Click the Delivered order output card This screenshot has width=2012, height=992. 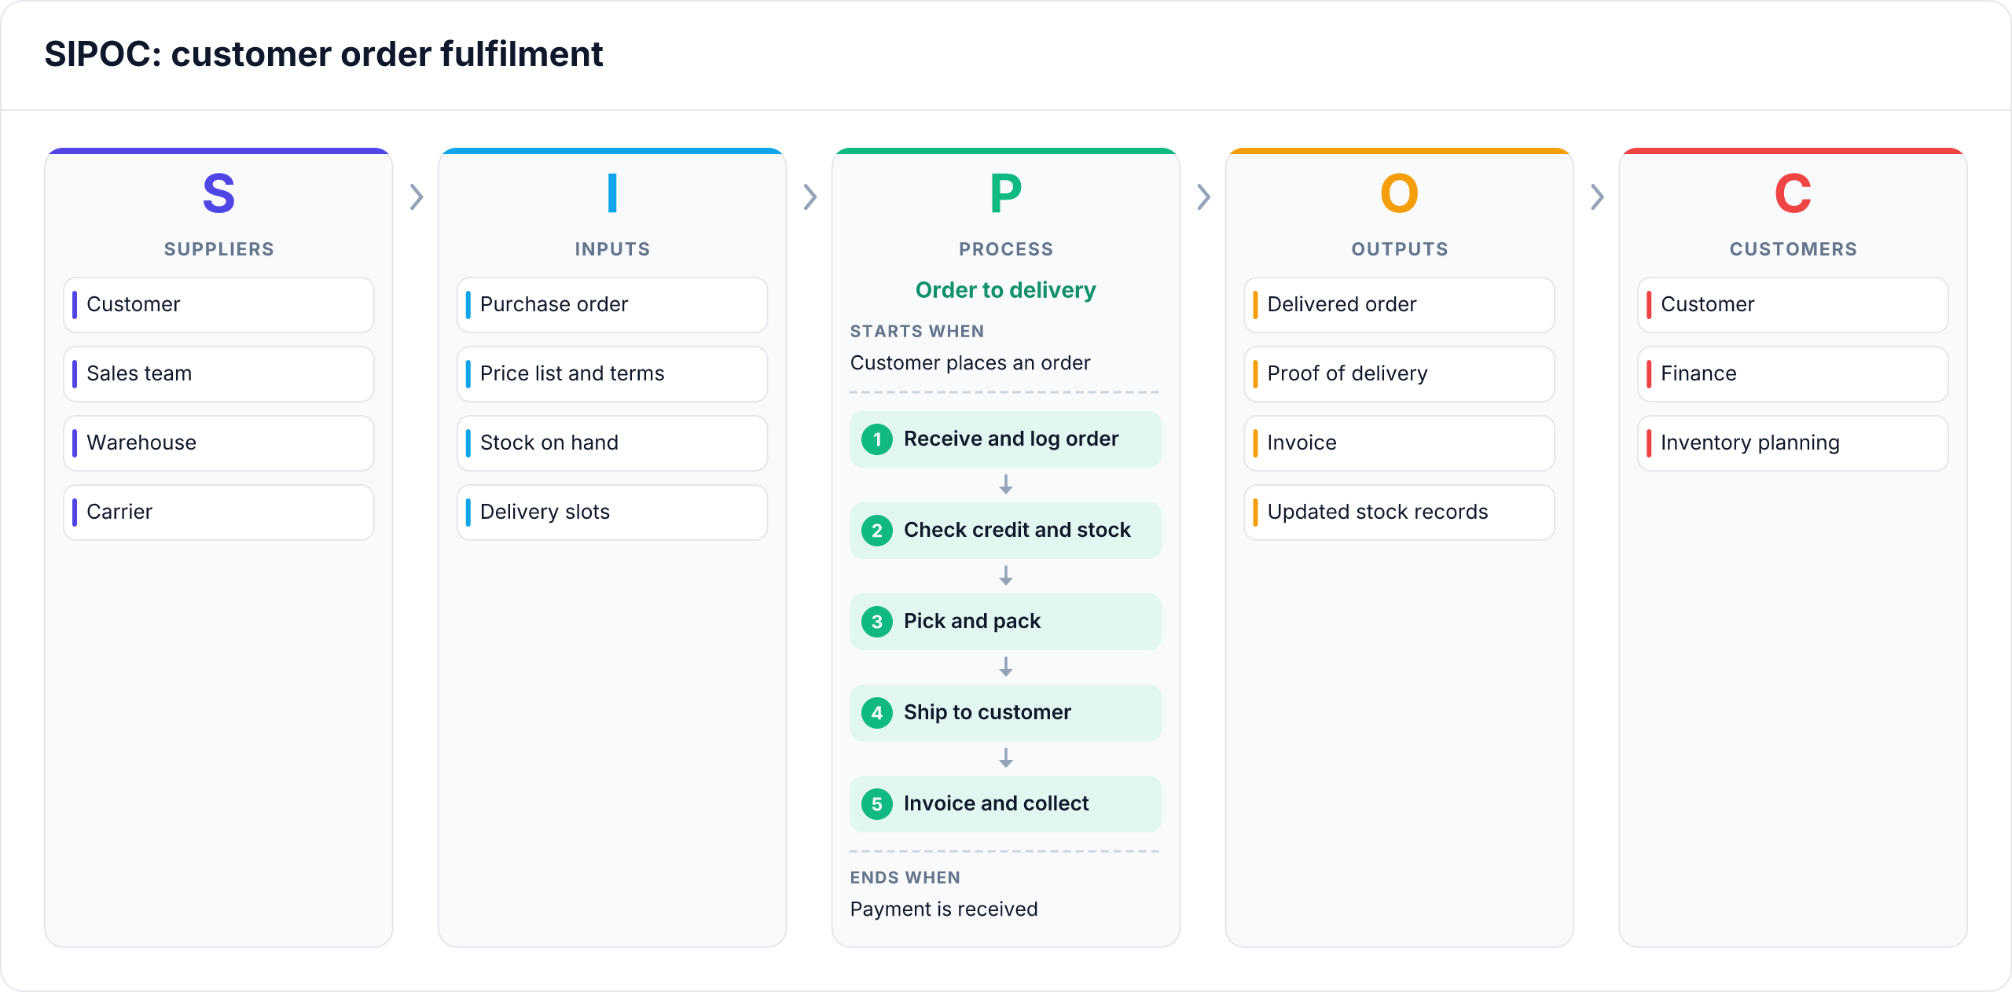click(x=1399, y=304)
